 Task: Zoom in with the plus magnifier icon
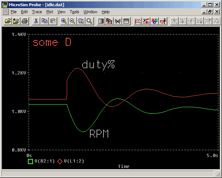click(64, 21)
